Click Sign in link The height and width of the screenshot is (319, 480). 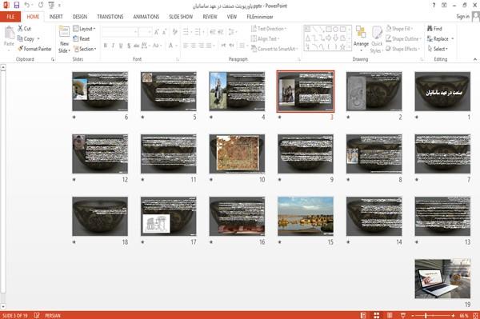[462, 17]
